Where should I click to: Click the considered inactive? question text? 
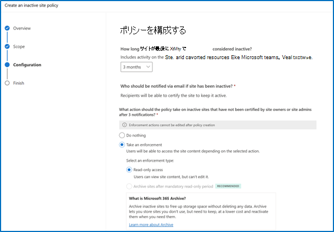(x=232, y=49)
